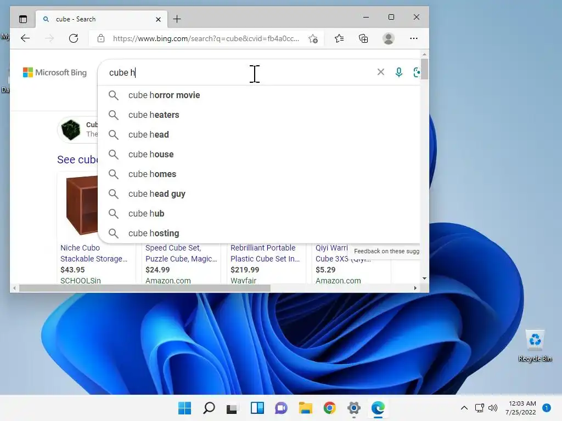Screen dimensions: 562x421
Task: Go back to the previous page
Action: [x=25, y=38]
